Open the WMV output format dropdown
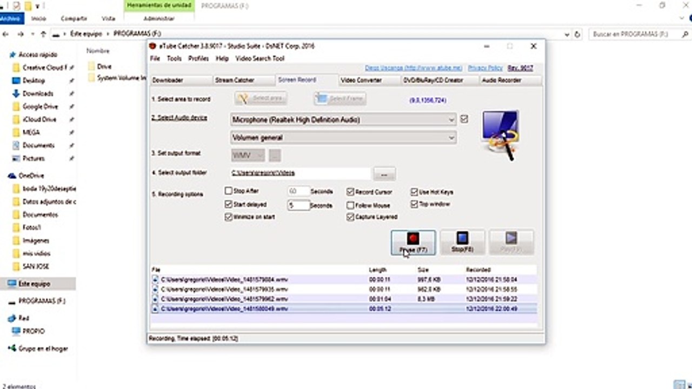Image resolution: width=692 pixels, height=389 pixels. [248, 156]
